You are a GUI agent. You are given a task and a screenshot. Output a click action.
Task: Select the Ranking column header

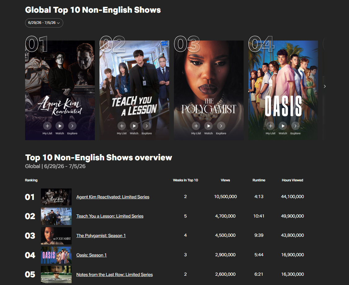coord(31,180)
